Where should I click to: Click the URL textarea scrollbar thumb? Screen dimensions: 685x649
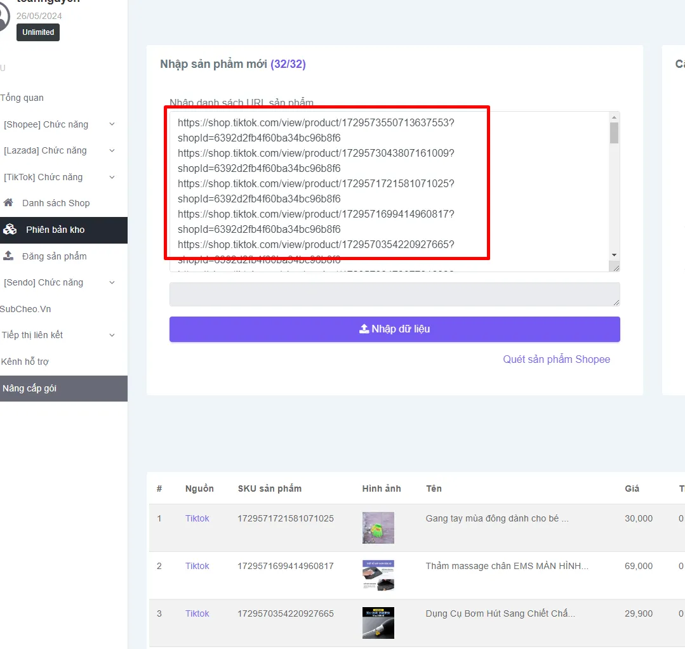coord(615,133)
